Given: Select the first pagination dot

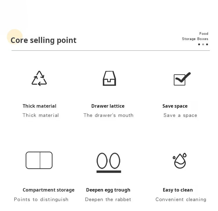Looking at the screenshot, I should pos(199,44).
